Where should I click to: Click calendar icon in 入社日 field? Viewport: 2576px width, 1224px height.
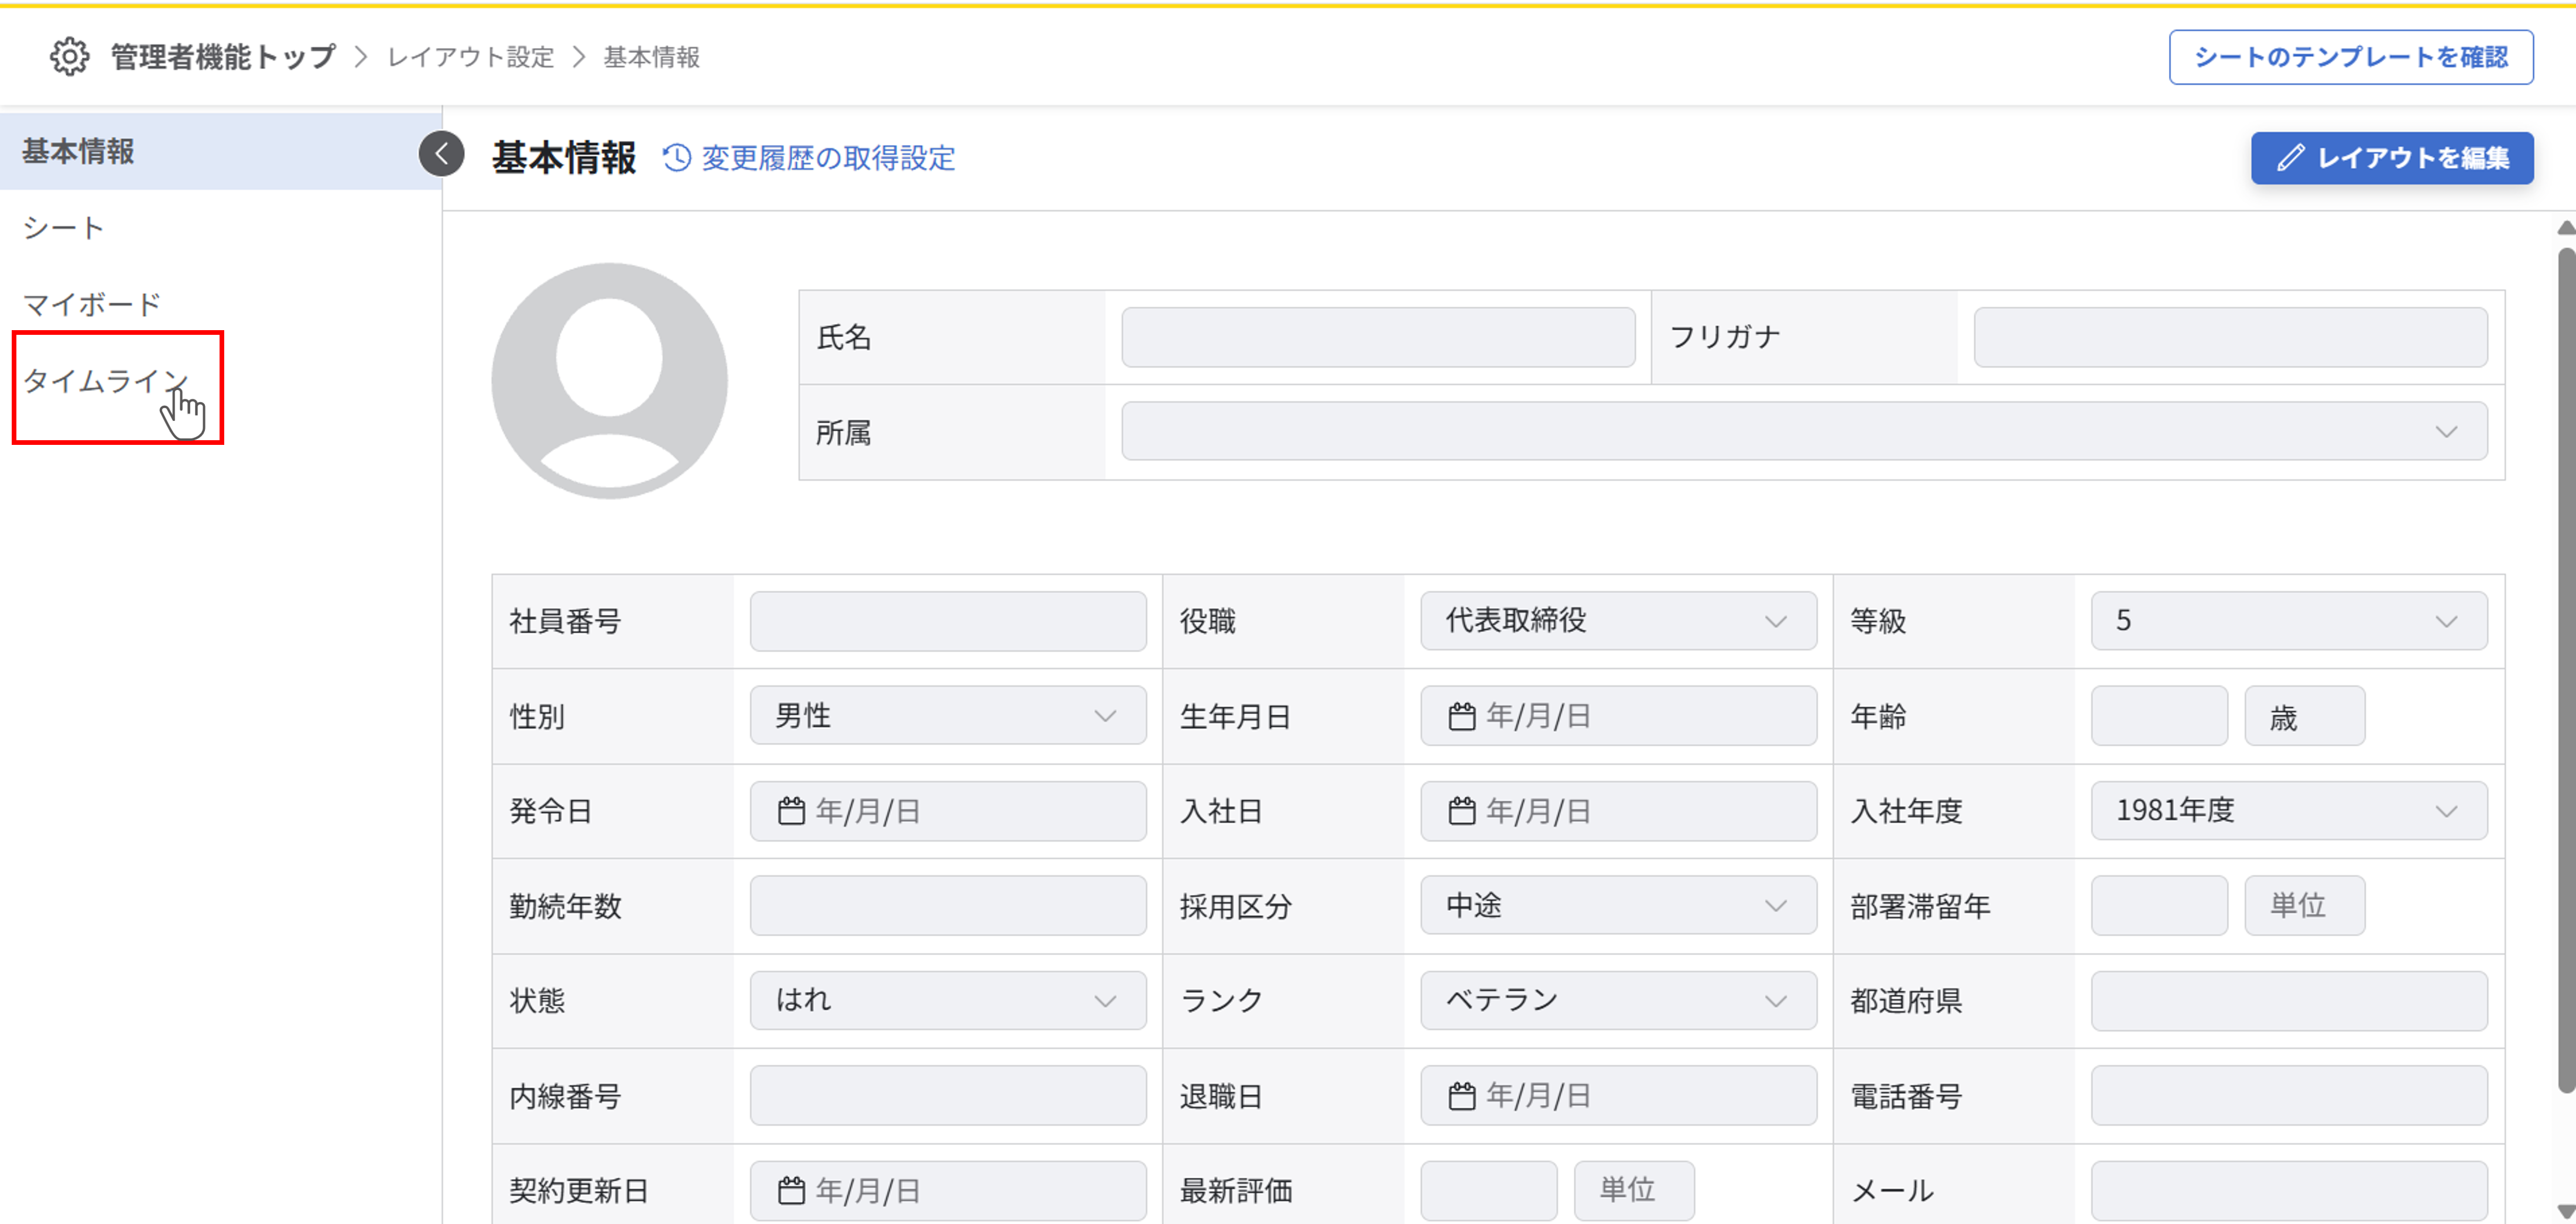pos(1462,811)
